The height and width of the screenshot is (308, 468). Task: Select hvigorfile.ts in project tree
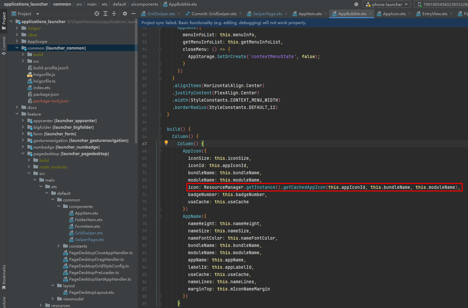44,81
